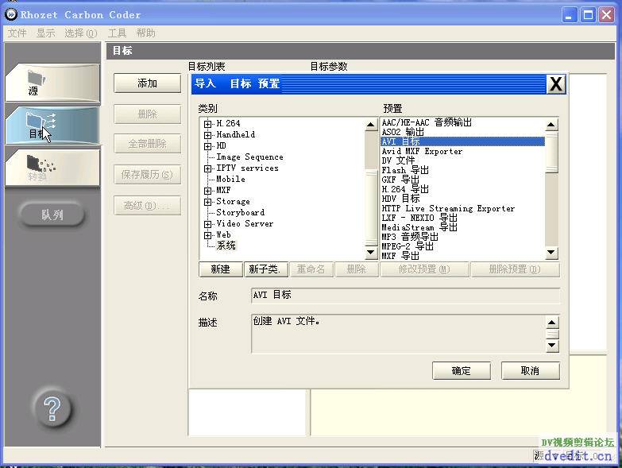The height and width of the screenshot is (468, 622).
Task: Select preset ASO2 输出
Action: point(403,132)
